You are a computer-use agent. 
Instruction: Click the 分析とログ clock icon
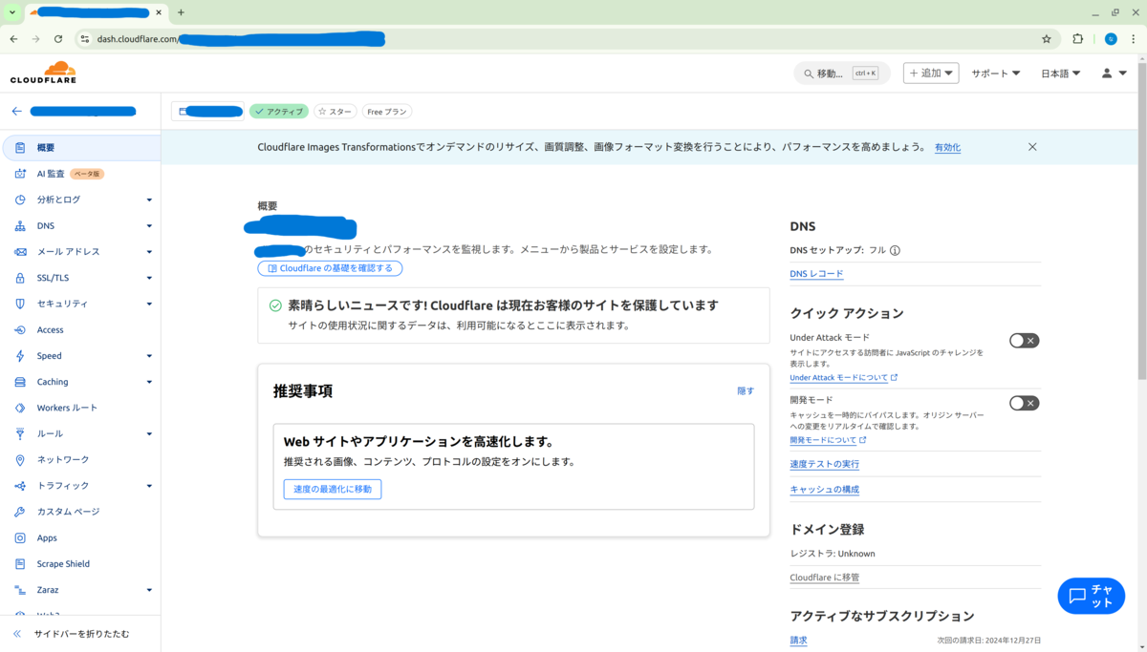tap(20, 200)
